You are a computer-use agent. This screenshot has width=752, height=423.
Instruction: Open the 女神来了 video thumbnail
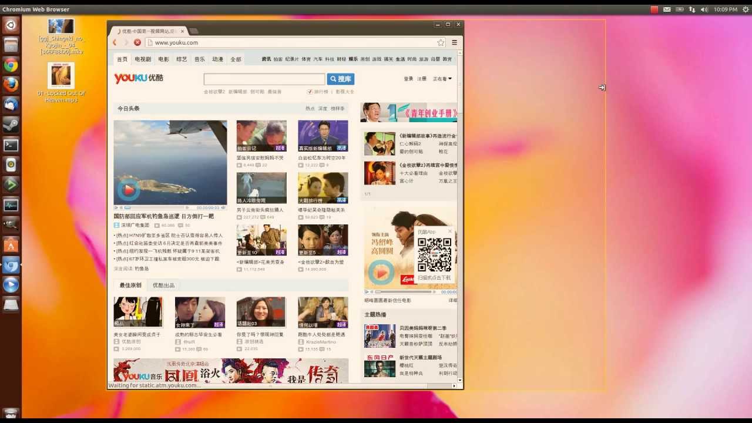[200, 312]
